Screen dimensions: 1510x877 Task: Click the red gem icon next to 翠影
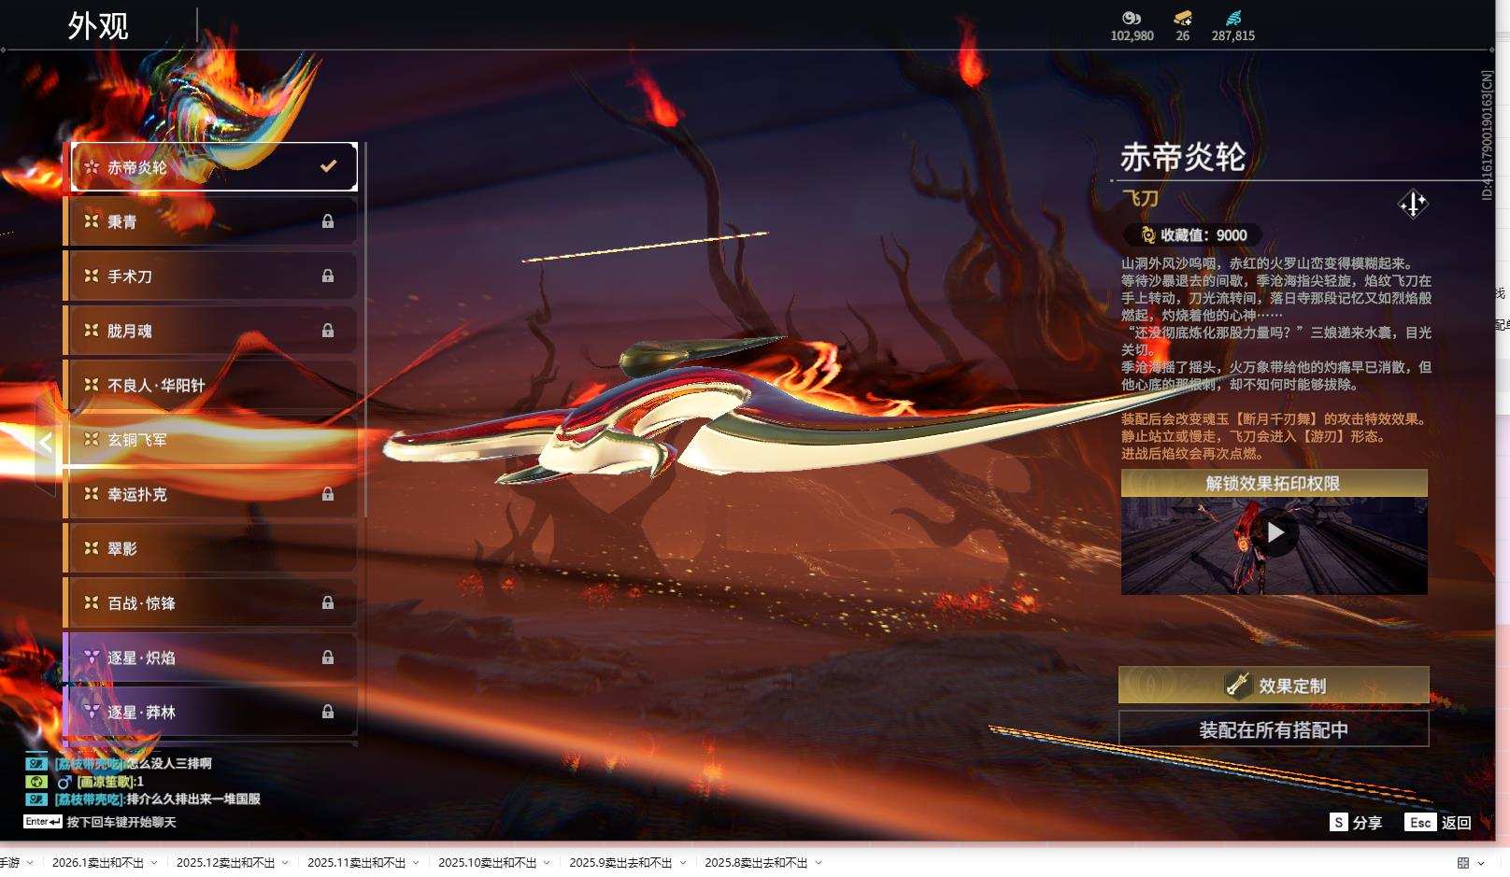tap(91, 548)
